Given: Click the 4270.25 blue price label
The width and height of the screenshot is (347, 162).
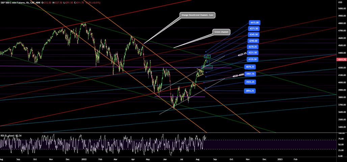Looking at the screenshot, I should pyautogui.click(x=252, y=47).
